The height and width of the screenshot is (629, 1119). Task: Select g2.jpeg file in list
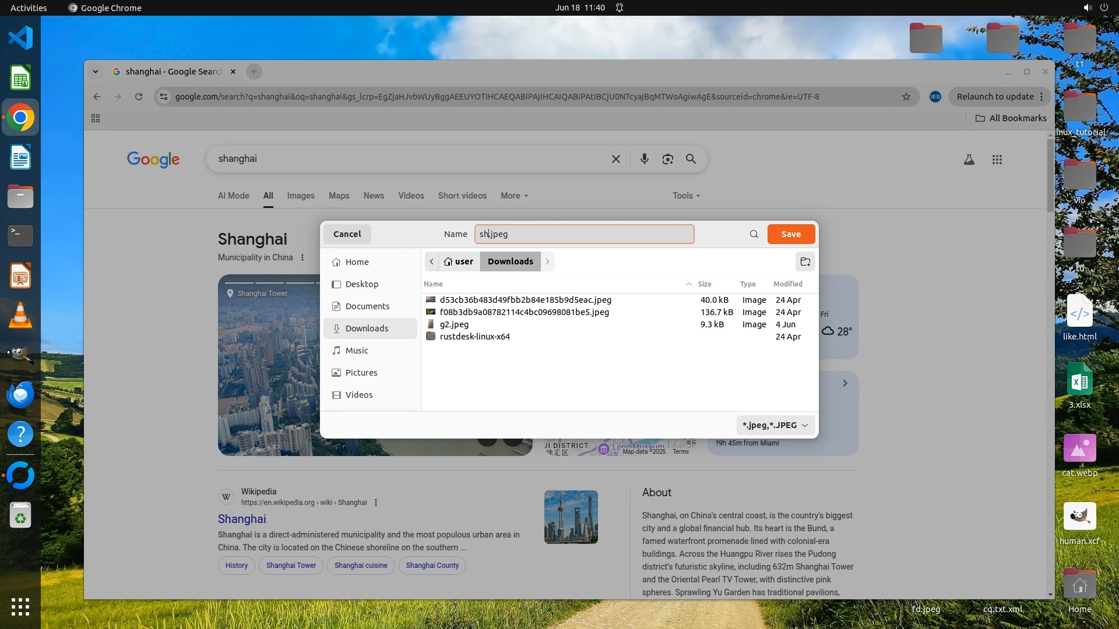454,324
